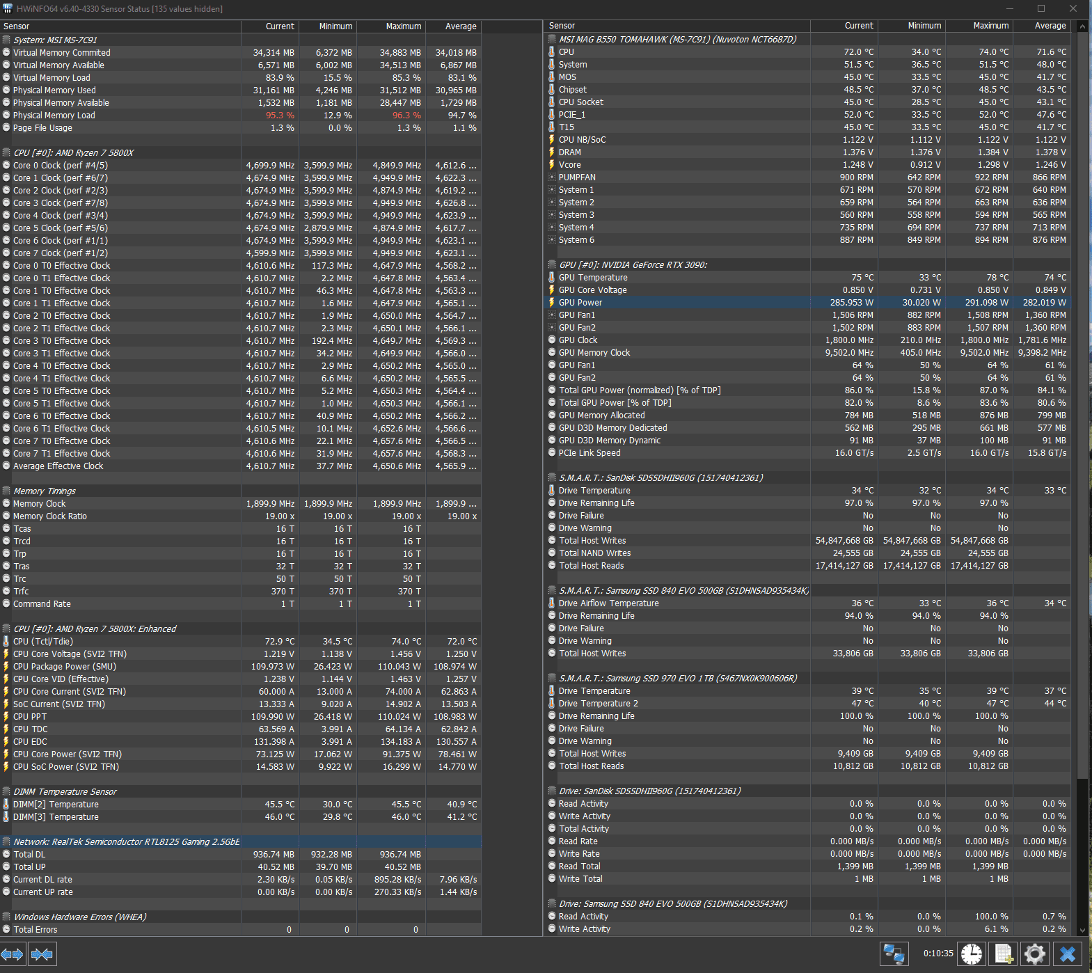Close sensors with the blue X icon
This screenshot has height=973, width=1092.
click(x=1068, y=954)
